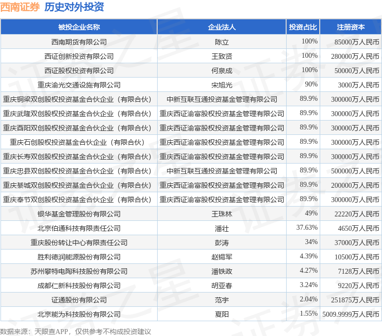Click the 1.55% investment ratio value
The height and width of the screenshot is (336, 382).
point(309,313)
